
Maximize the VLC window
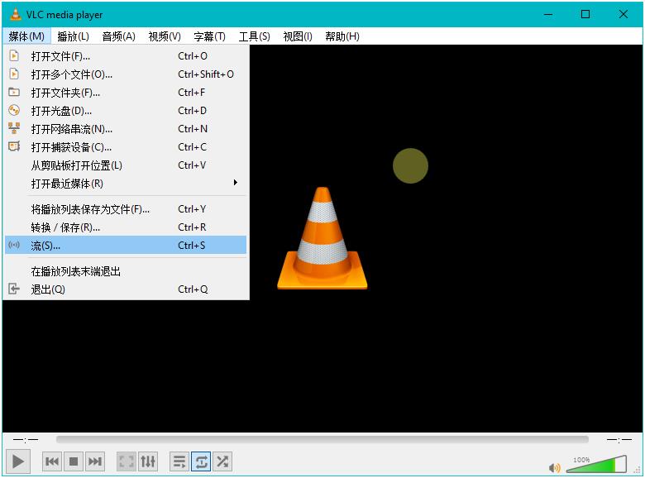pyautogui.click(x=585, y=14)
